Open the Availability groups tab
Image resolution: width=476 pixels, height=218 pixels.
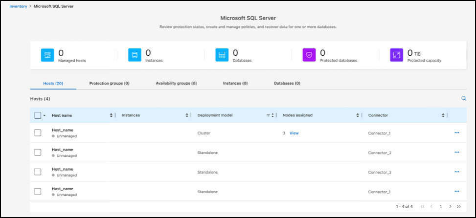176,84
